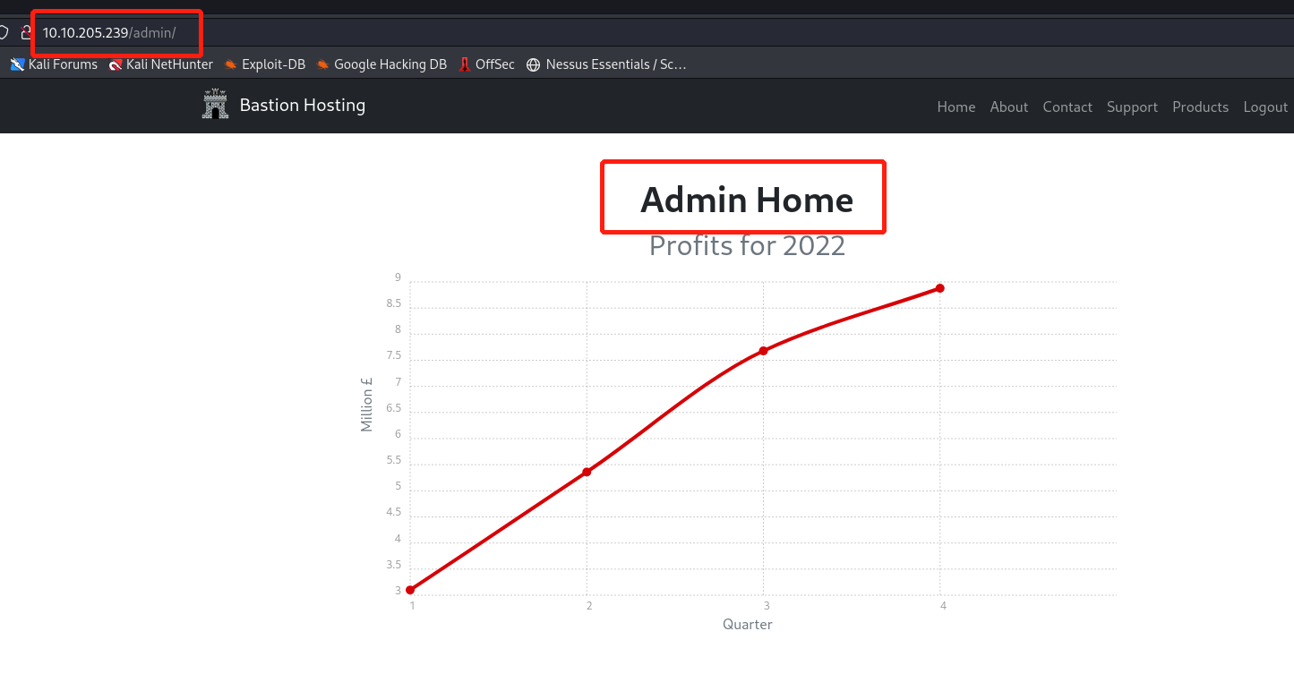Click the tracking protection shield icon

(4, 33)
